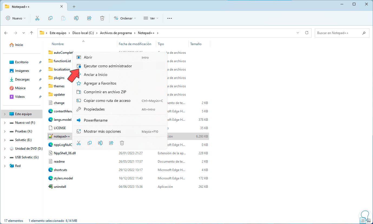Select the readme text document
This screenshot has width=373, height=224.
[59, 162]
